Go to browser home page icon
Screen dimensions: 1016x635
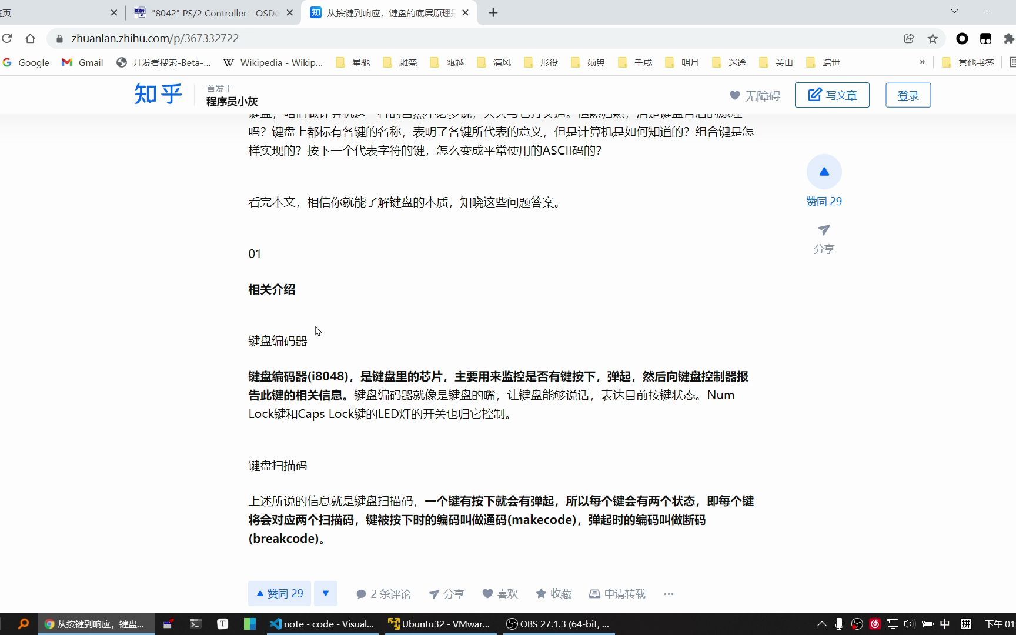point(31,38)
